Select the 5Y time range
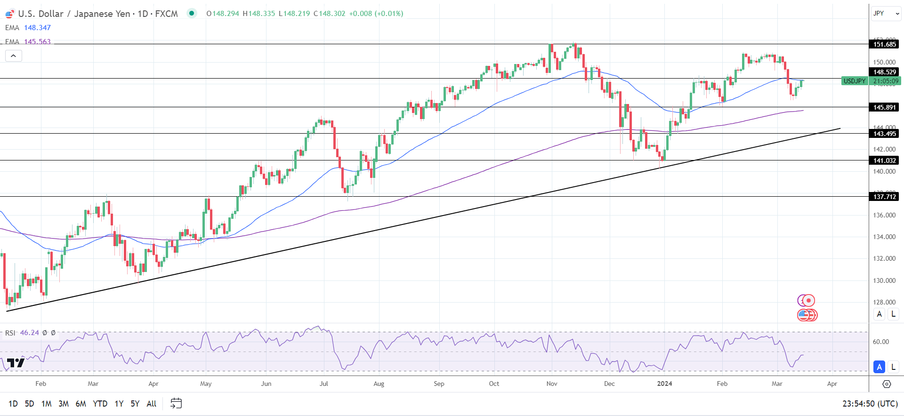This screenshot has width=904, height=416. [x=135, y=404]
